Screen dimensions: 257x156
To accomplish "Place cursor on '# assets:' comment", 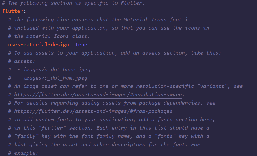I will 22,61.
